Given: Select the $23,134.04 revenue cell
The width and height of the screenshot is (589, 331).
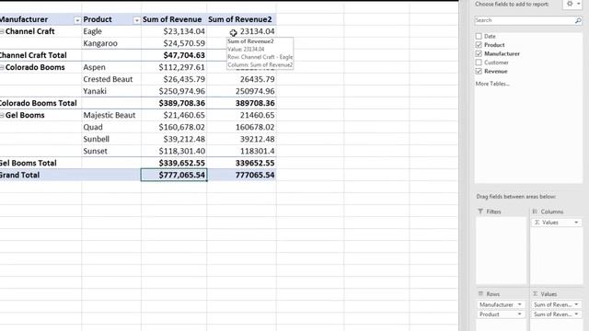Looking at the screenshot, I should coord(174,31).
